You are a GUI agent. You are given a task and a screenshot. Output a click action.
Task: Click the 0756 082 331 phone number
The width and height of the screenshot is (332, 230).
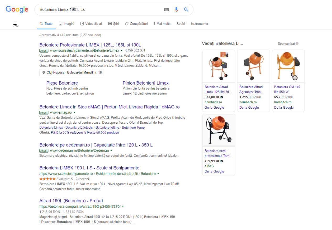(135, 50)
